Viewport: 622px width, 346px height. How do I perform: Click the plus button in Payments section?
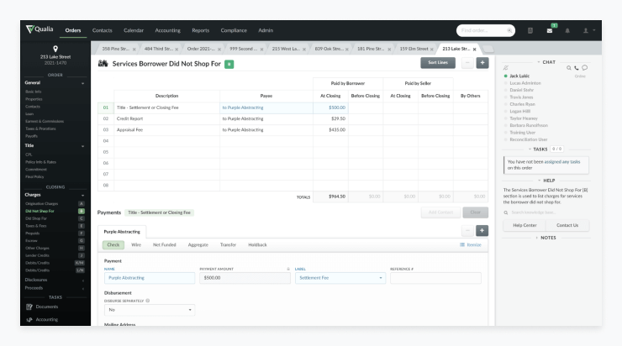tap(482, 231)
